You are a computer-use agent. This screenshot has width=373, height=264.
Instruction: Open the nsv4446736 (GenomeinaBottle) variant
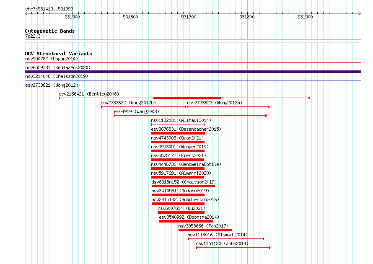tap(186, 164)
